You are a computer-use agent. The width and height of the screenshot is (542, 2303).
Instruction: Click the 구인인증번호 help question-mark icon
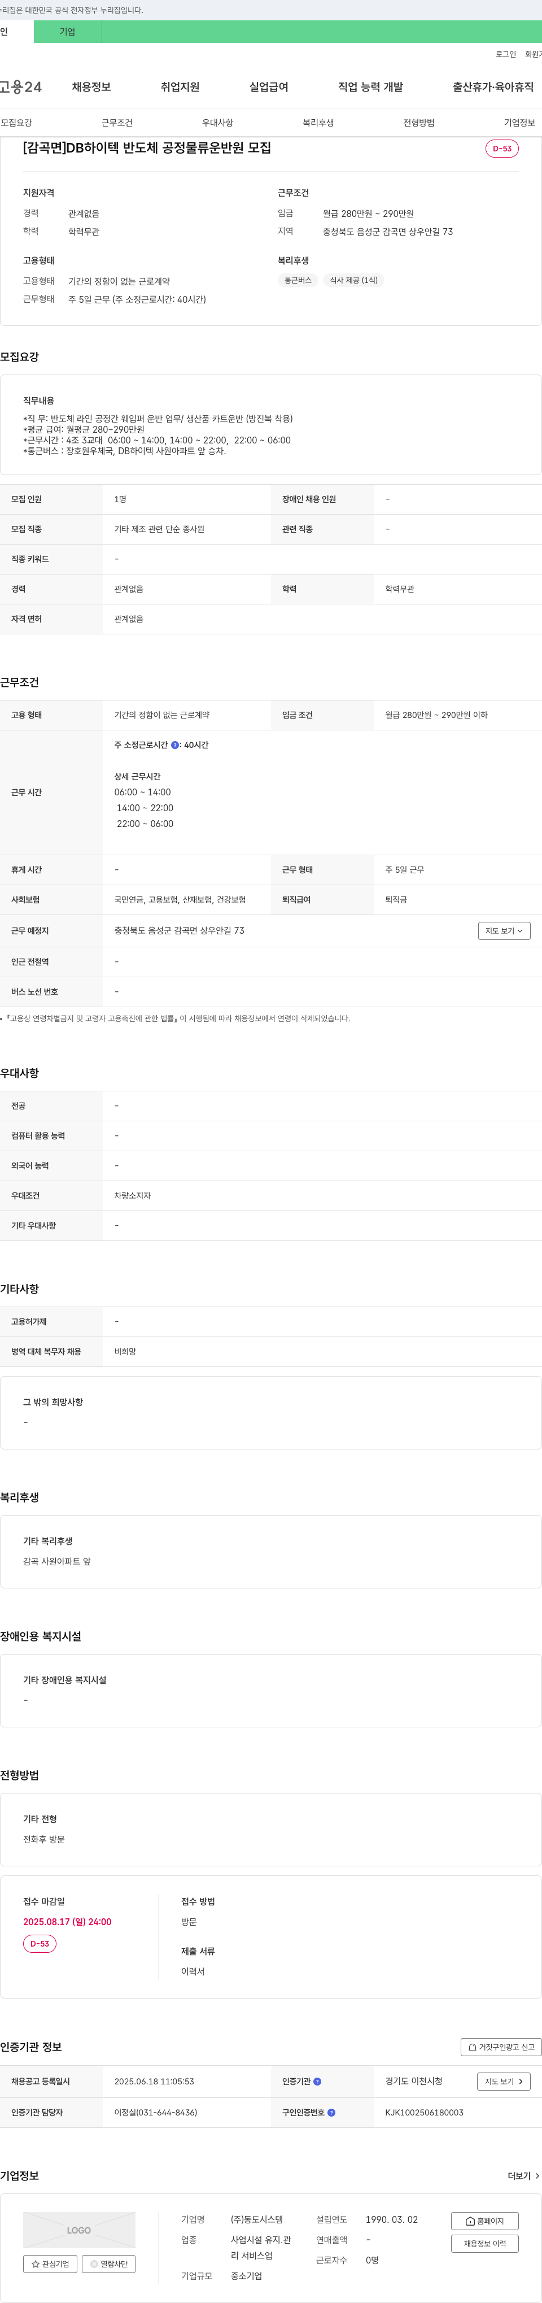click(x=331, y=2113)
